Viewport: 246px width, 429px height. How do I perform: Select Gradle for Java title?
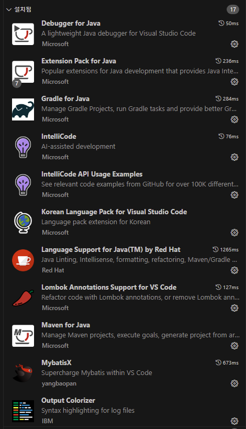pyautogui.click(x=65, y=99)
